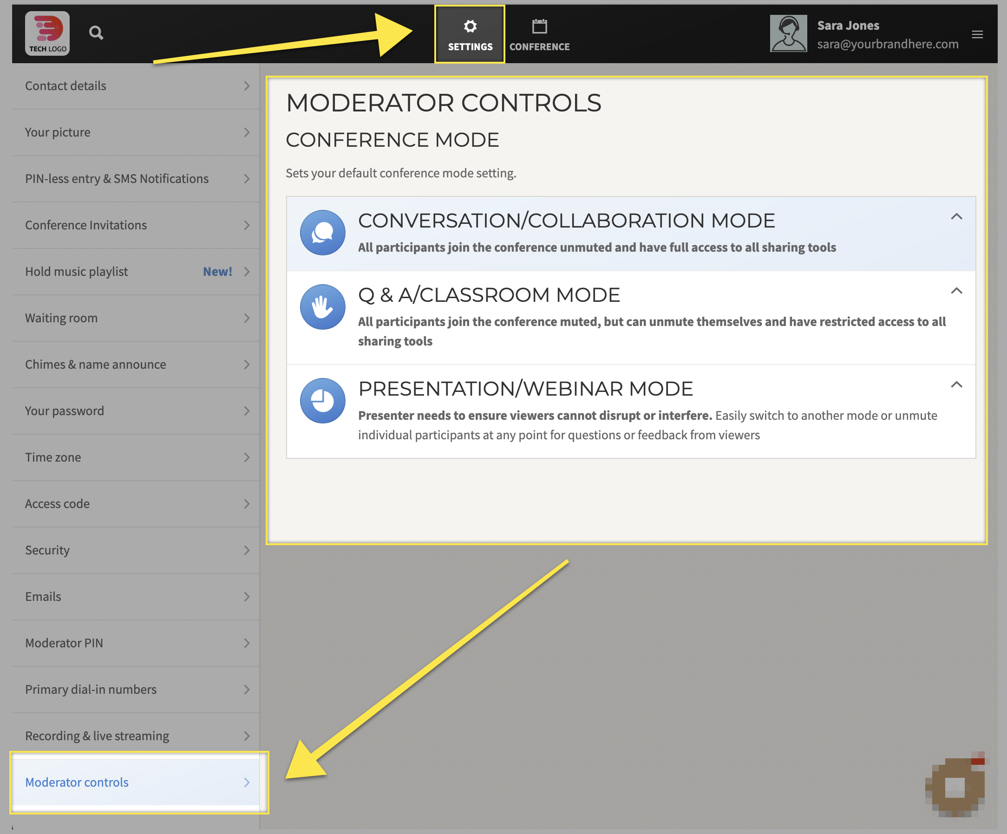Click the Conference calendar icon
Viewport: 1007px width, 834px height.
pyautogui.click(x=539, y=26)
